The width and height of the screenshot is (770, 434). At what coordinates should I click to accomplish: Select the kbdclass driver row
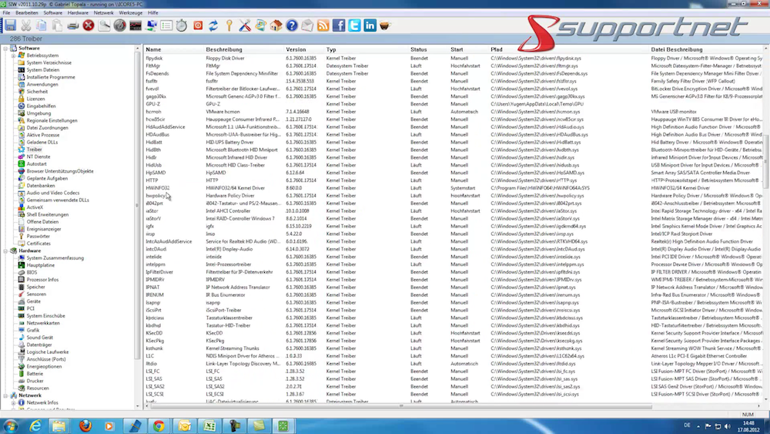coord(454,318)
